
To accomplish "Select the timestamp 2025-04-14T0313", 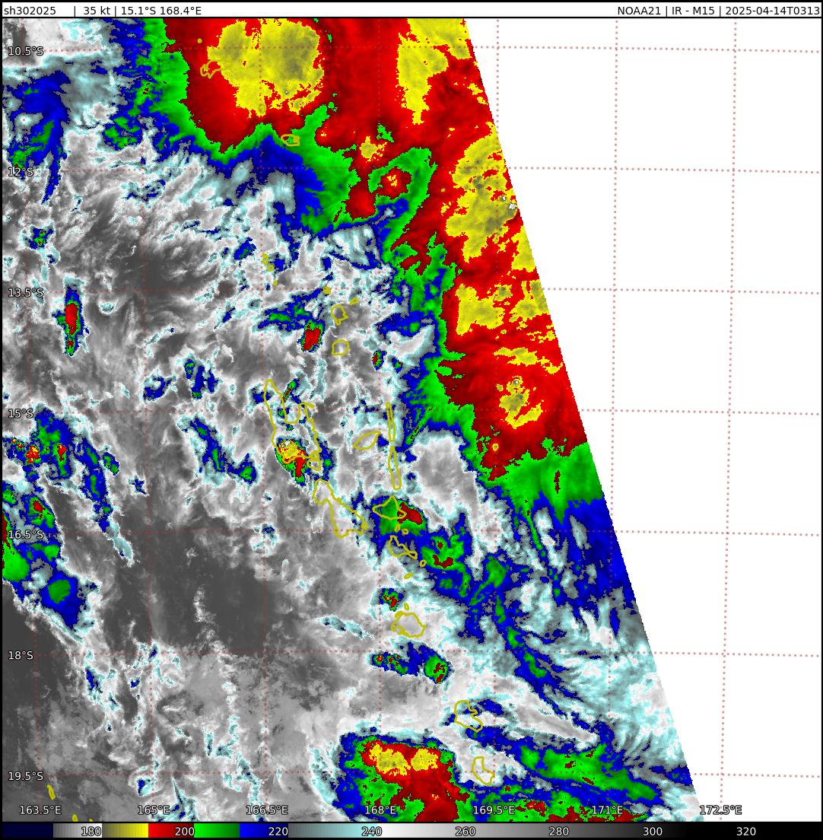I will (x=773, y=11).
